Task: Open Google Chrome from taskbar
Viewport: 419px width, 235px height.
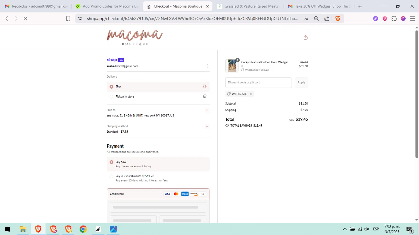Action: point(83,229)
